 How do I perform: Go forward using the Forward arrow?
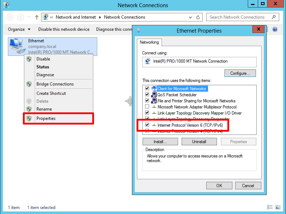20,17
